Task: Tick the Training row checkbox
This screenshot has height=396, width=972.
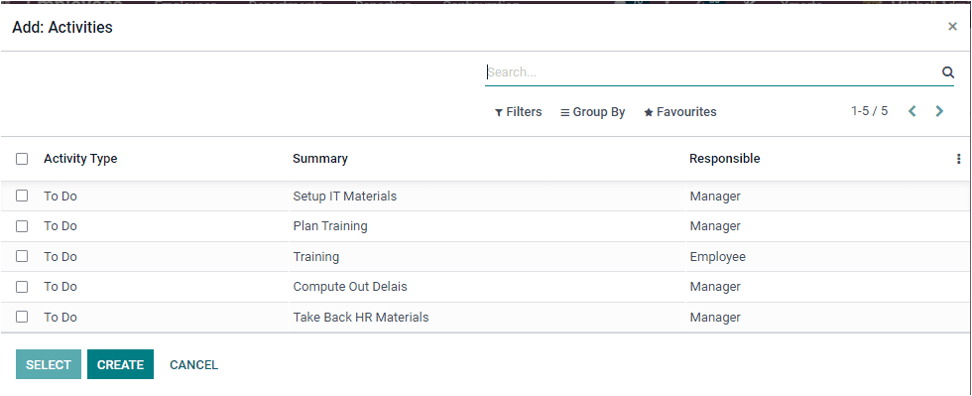Action: [22, 256]
